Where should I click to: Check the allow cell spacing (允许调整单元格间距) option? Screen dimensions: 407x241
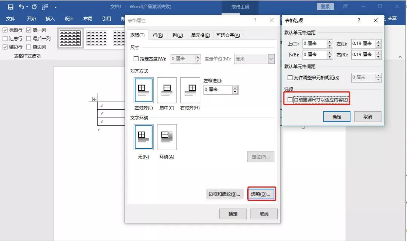[x=290, y=78]
